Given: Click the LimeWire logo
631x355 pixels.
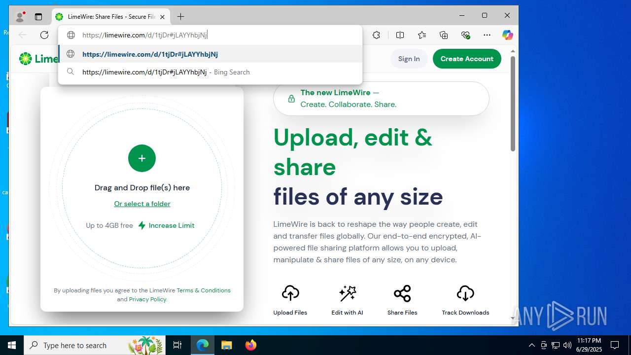Looking at the screenshot, I should tap(38, 59).
